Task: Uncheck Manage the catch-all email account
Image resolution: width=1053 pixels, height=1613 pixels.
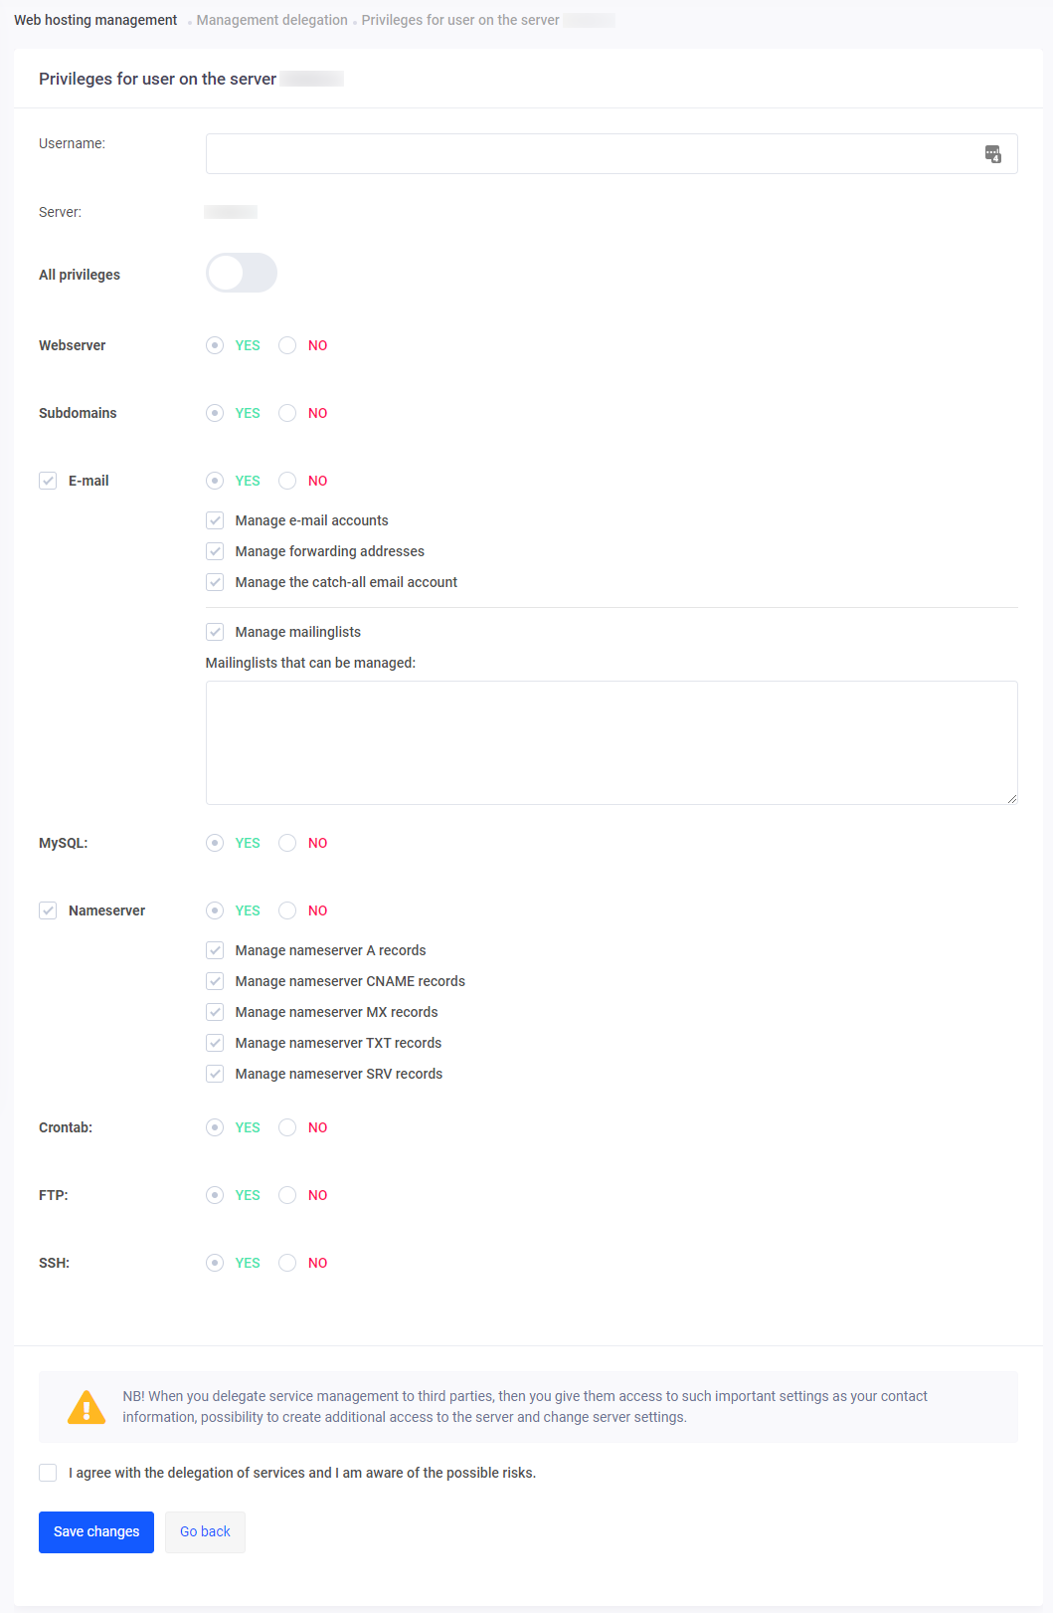Action: point(215,582)
